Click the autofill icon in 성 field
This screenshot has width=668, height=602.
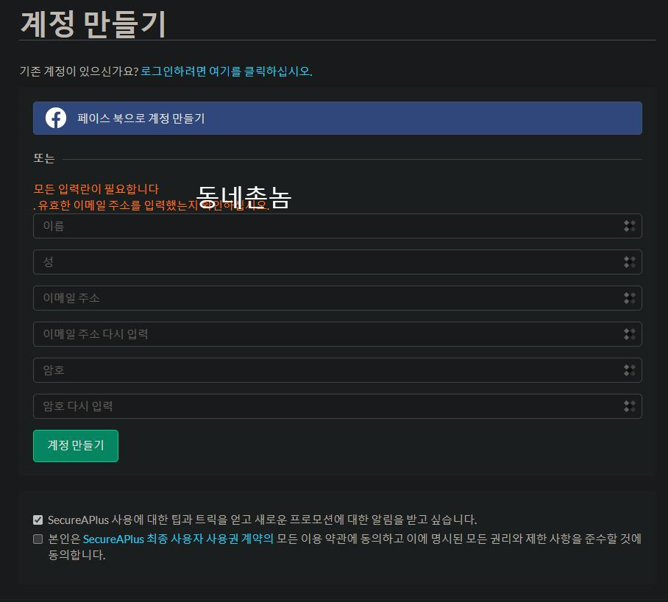click(629, 262)
